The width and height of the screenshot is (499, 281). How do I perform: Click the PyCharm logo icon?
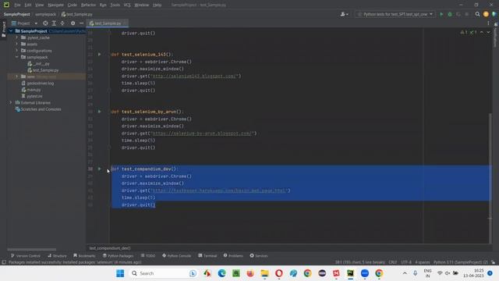6,5
